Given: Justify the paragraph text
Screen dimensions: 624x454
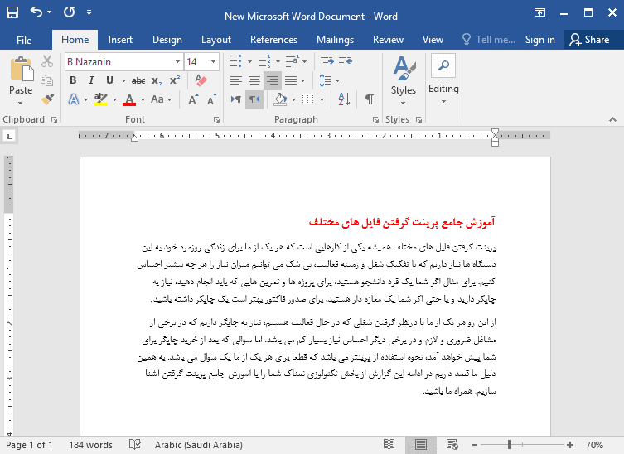Looking at the screenshot, I should 291,80.
